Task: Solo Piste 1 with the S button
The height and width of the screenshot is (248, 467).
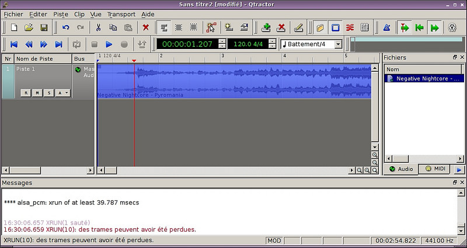Action: [x=50, y=93]
